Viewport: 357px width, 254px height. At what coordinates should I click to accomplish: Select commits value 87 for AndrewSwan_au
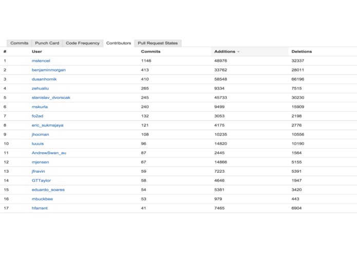tap(143, 153)
